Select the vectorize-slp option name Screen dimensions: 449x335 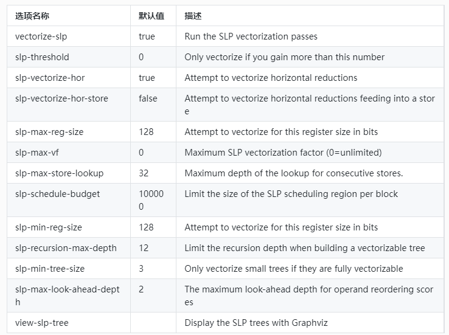pos(41,36)
